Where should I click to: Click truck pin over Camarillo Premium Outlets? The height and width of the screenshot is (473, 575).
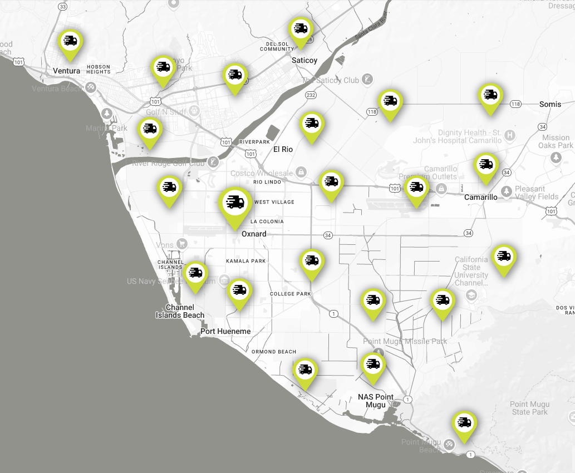[416, 188]
